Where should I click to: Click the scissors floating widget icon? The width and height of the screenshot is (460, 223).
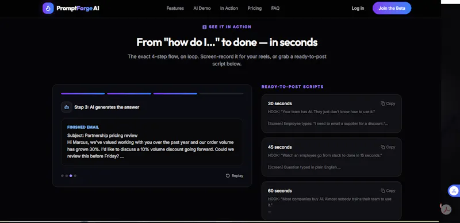pos(454,191)
